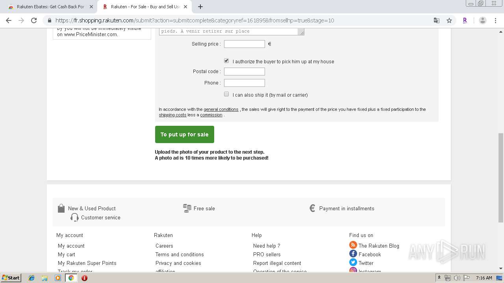Open the Terms and conditions link
Screen dimensions: 504x283
coord(180,254)
